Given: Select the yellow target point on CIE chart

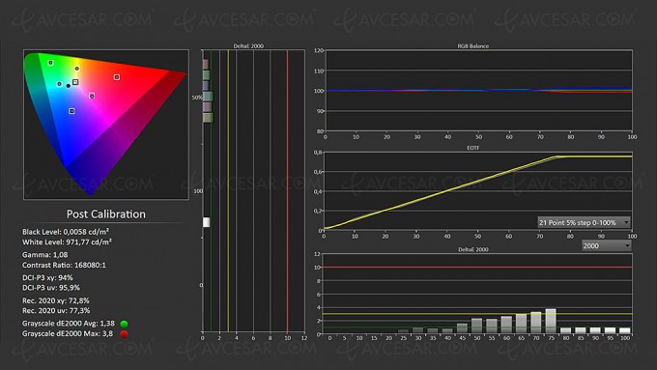Looking at the screenshot, I should point(77,69).
